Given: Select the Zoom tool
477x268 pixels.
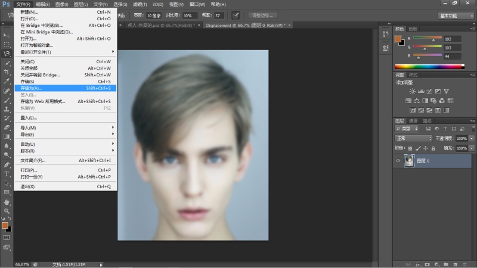Looking at the screenshot, I should coord(7,211).
